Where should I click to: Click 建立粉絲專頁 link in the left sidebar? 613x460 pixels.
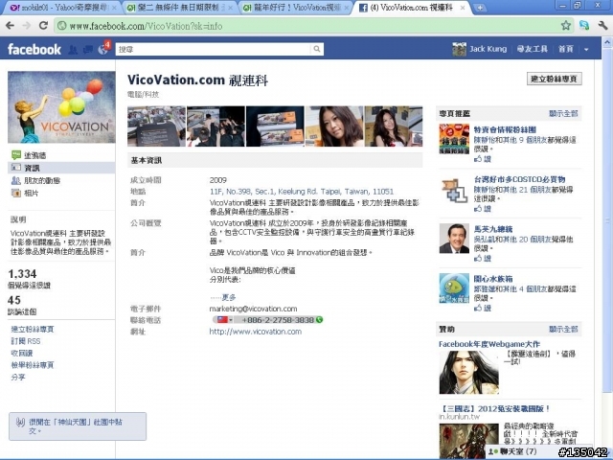[x=32, y=330]
